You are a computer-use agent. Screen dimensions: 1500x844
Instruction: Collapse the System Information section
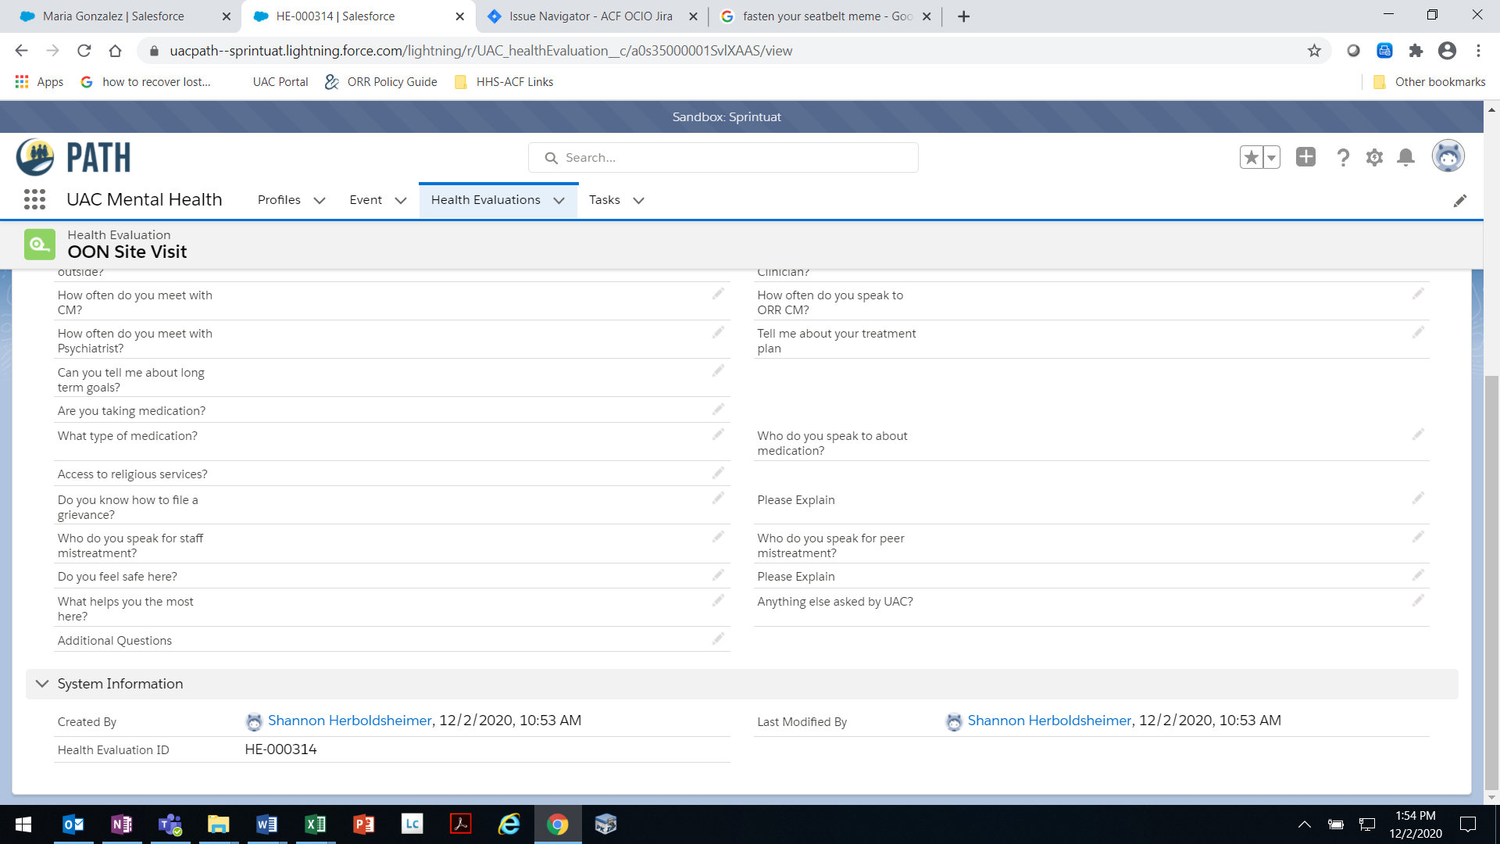pos(42,684)
